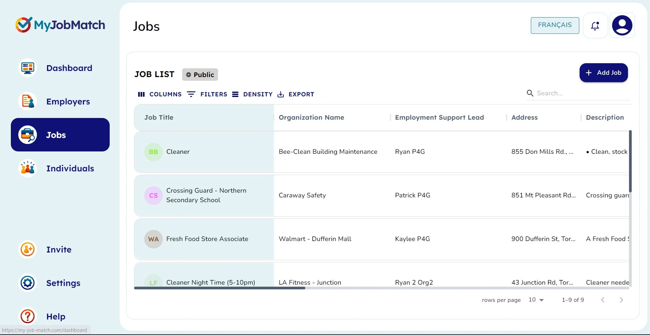The image size is (650, 335).
Task: Click Kaylee P4G support lead cell
Action: [412, 239]
